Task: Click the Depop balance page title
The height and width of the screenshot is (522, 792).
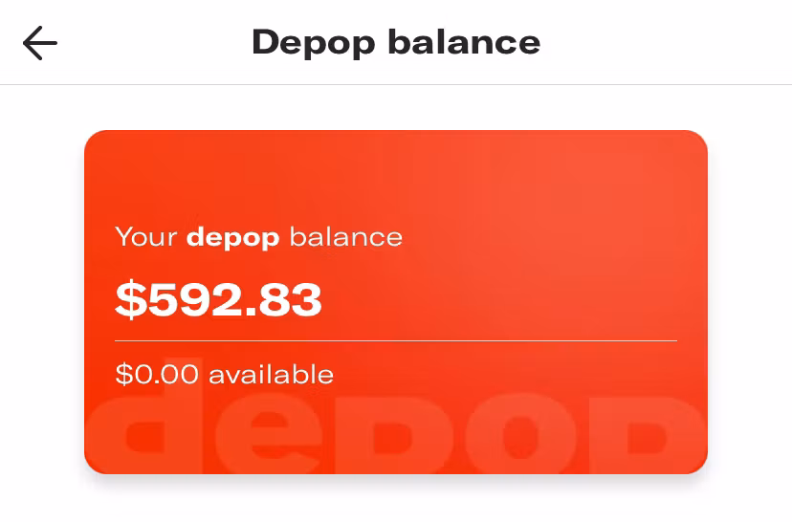Action: pos(396,43)
